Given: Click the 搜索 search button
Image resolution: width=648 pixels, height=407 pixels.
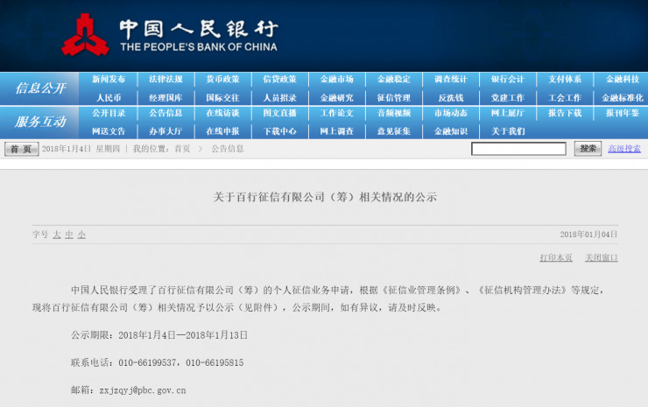Looking at the screenshot, I should [588, 149].
